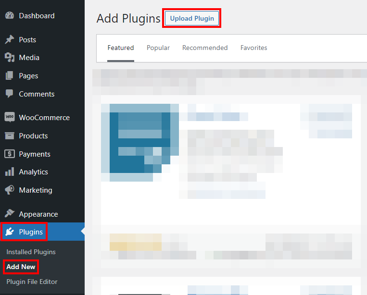The width and height of the screenshot is (367, 295).
Task: Select the Plugins menu label
Action: tap(31, 232)
